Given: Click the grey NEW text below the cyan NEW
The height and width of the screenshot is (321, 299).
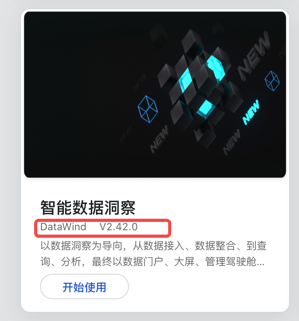Looking at the screenshot, I should 232,142.
